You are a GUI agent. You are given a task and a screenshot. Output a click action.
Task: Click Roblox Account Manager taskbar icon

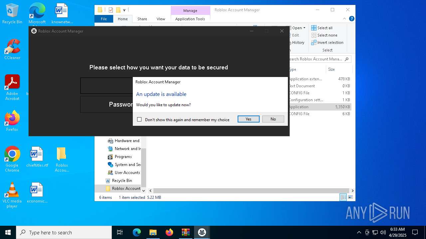pos(202,232)
